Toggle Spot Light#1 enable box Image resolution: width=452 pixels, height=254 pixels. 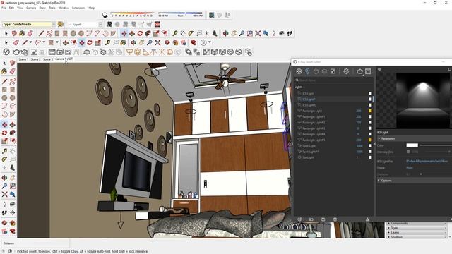(370, 152)
